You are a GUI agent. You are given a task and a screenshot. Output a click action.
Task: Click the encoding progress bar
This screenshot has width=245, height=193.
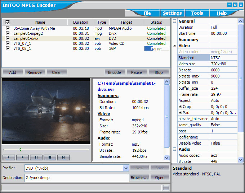point(81,188)
